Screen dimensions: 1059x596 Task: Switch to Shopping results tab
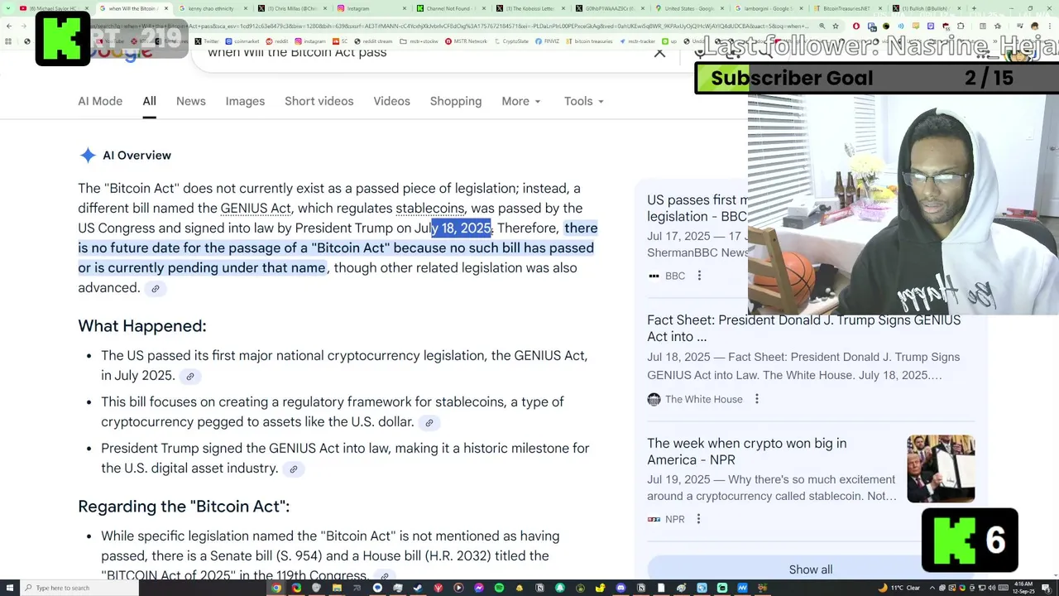455,101
